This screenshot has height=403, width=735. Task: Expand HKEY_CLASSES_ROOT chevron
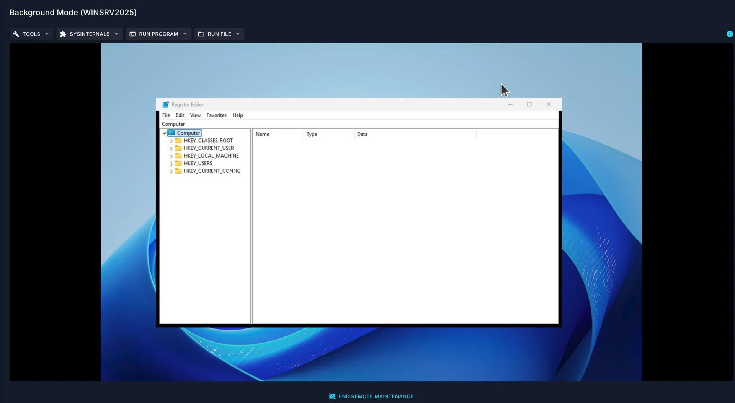coord(171,141)
